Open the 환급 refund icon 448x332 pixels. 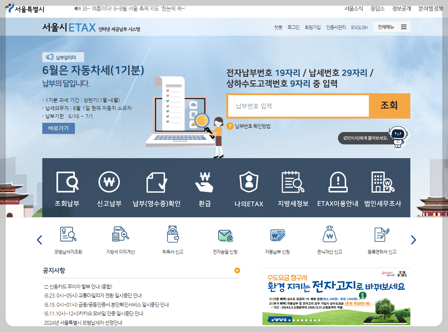[204, 182]
